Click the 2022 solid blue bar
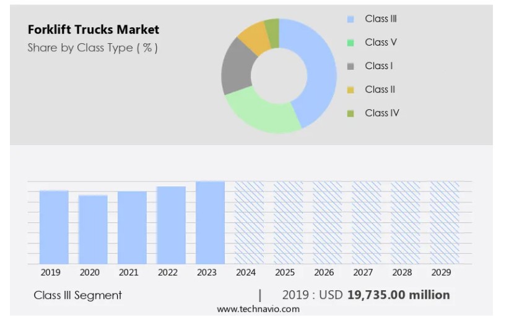The image size is (509, 323). click(171, 225)
